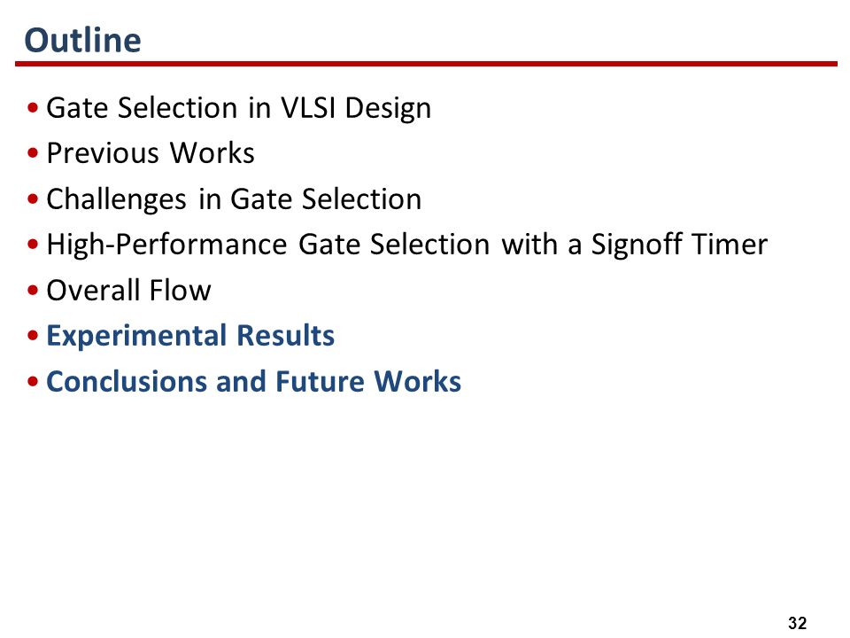Image resolution: width=850 pixels, height=638 pixels.
Task: Click the Previous Works bullet text
Action: 151,153
